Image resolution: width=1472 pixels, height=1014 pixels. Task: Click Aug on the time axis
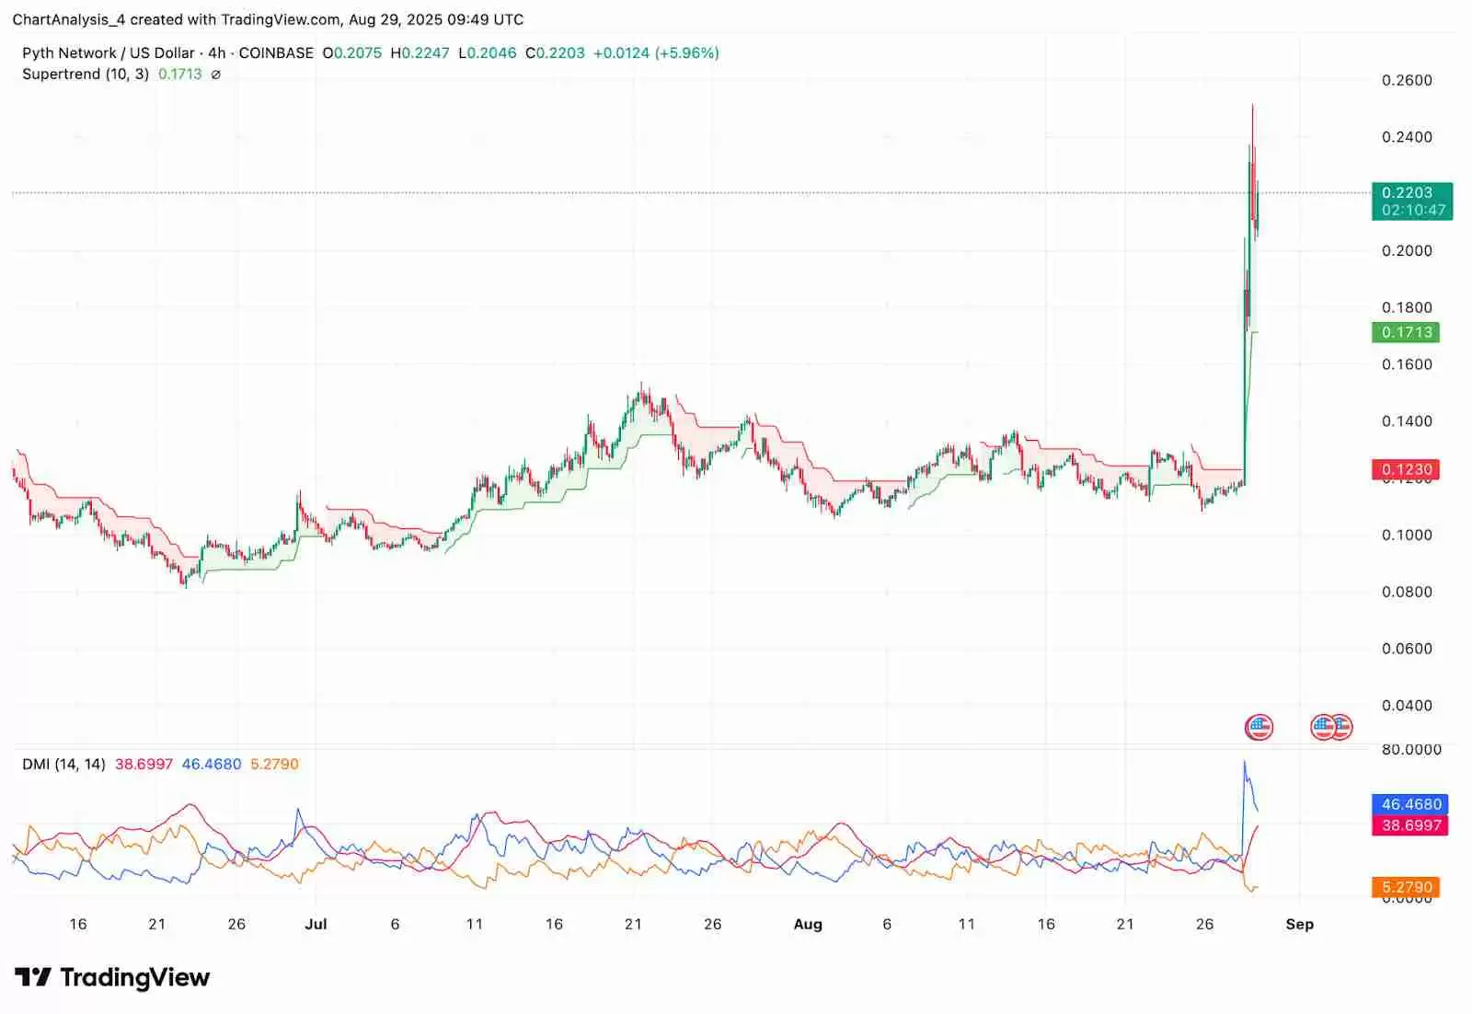pos(809,924)
